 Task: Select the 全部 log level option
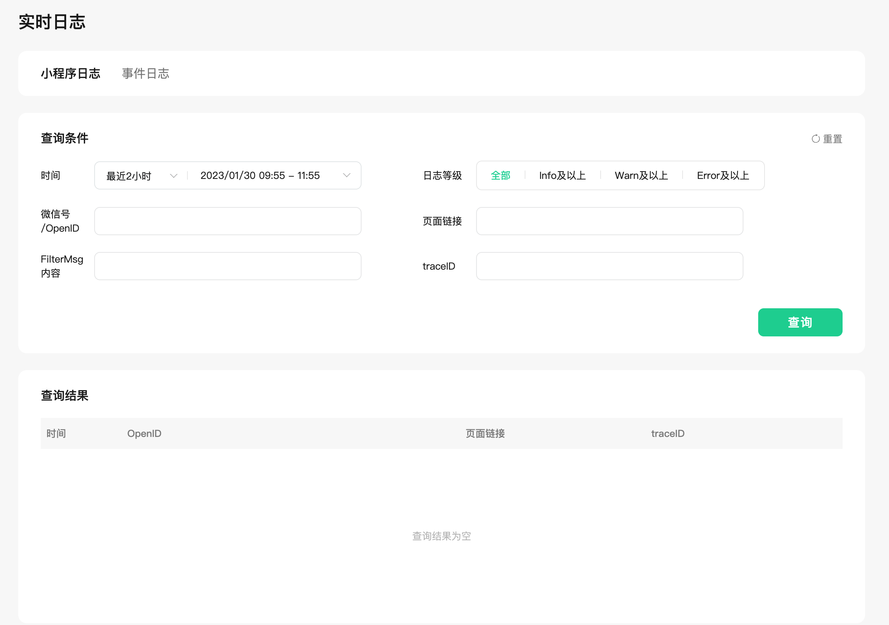point(500,175)
